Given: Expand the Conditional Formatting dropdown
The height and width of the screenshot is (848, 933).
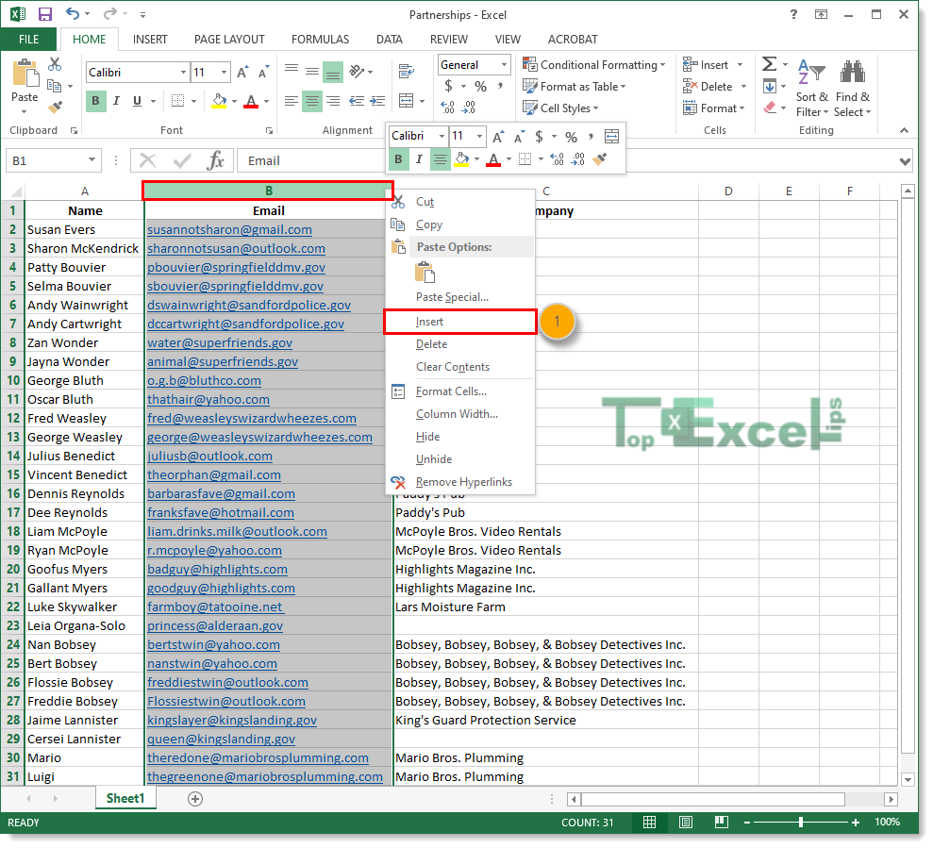Looking at the screenshot, I should tap(663, 65).
